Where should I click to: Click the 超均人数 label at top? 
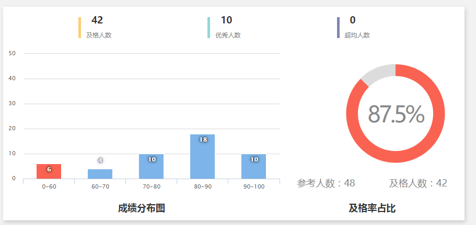(x=357, y=35)
